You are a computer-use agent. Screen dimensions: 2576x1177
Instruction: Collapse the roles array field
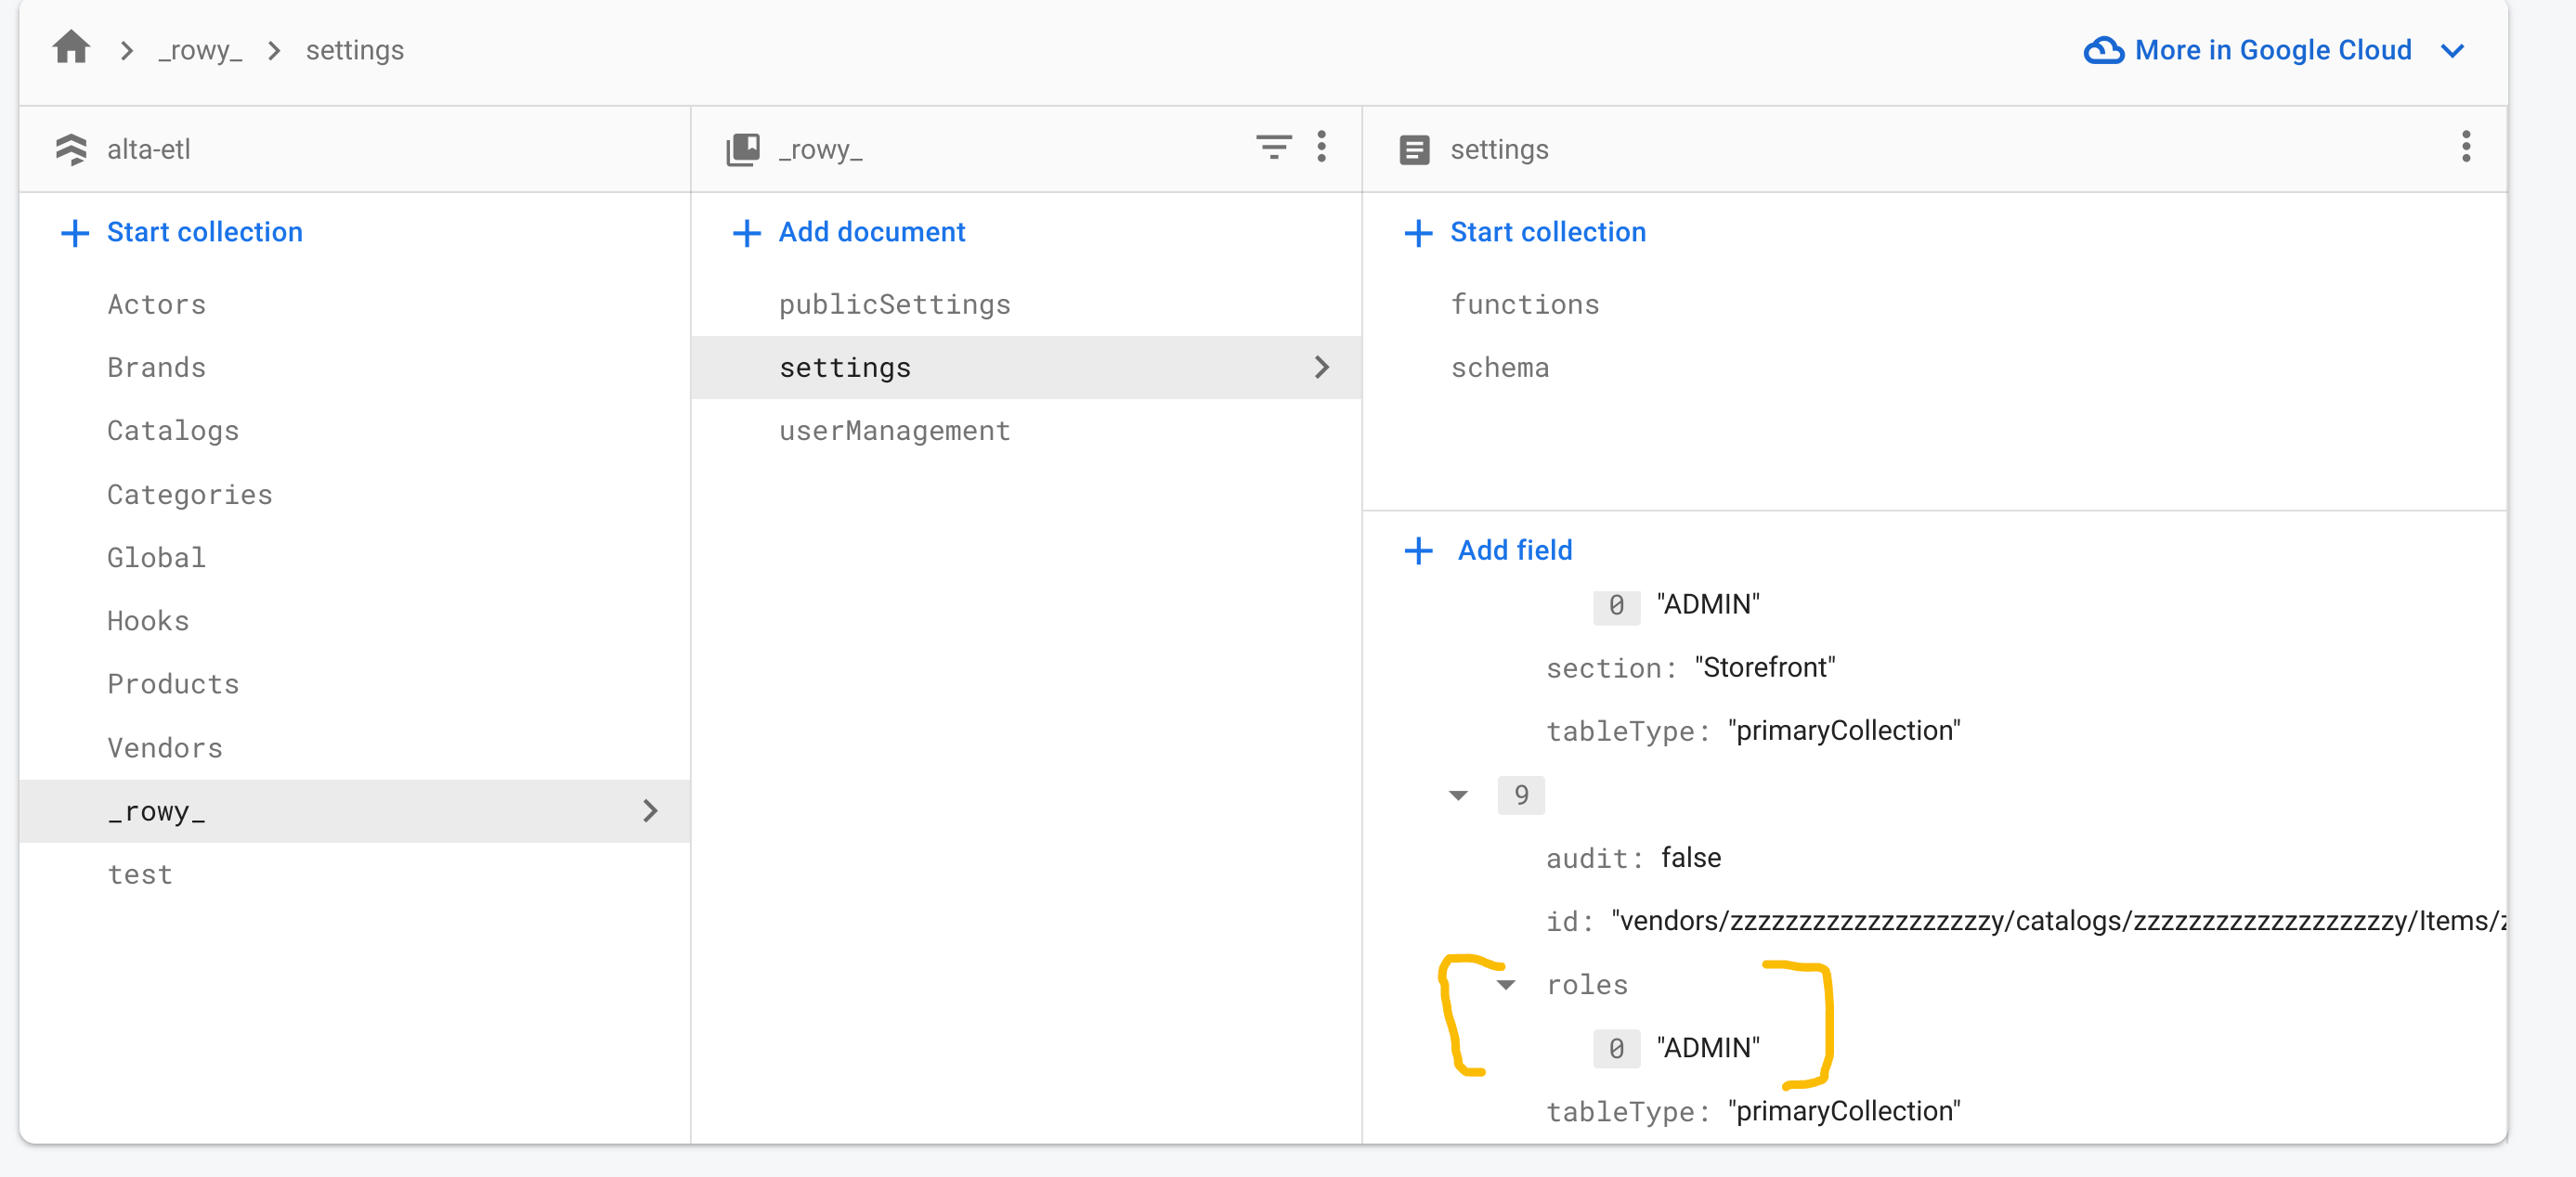1506,985
